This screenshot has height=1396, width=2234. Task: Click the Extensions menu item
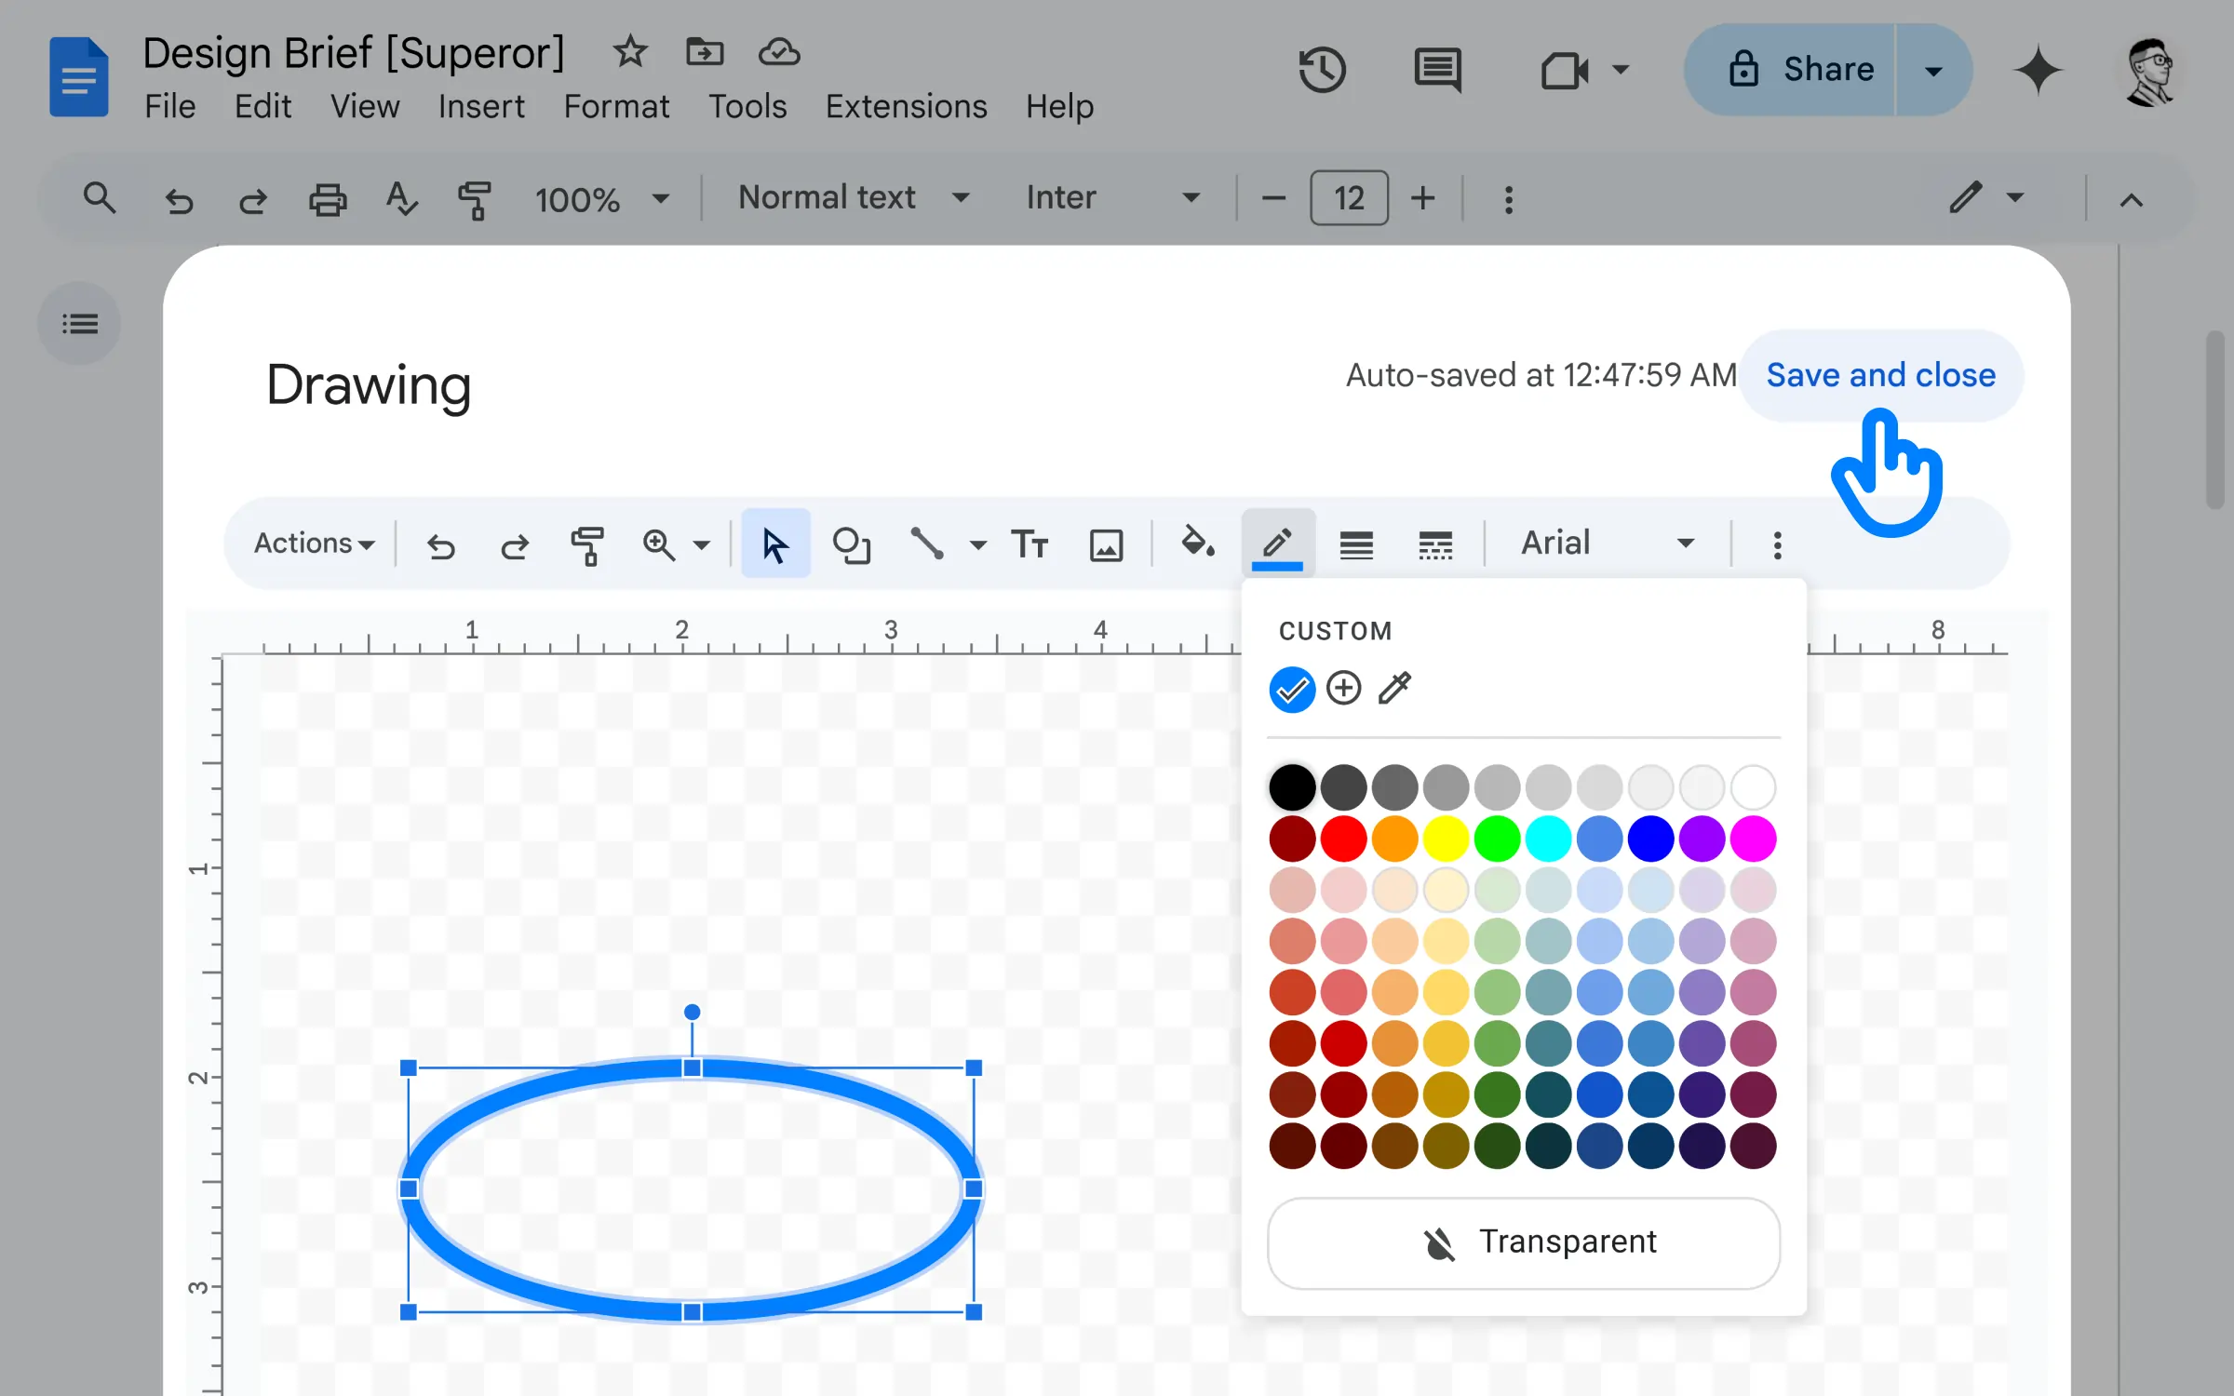908,106
